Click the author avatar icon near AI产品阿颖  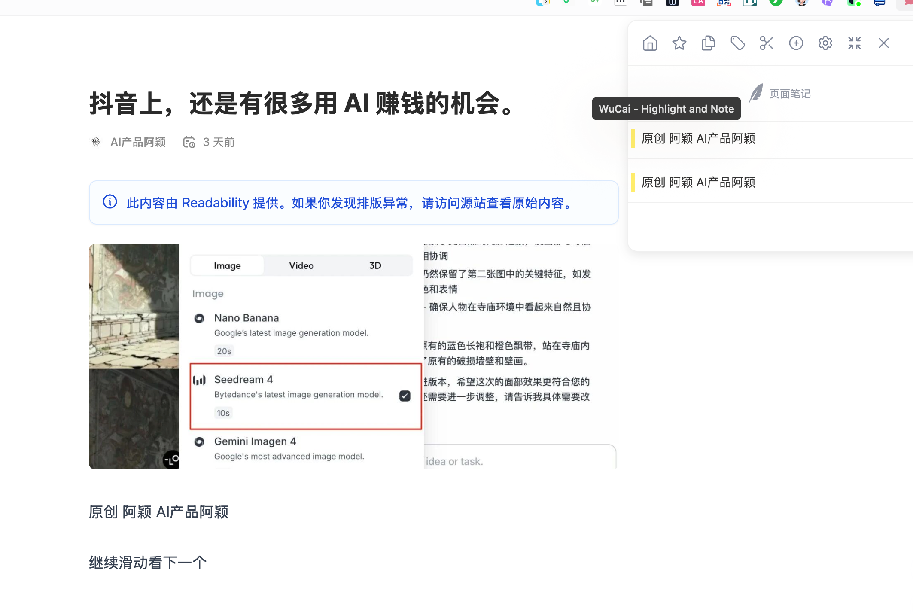coord(96,142)
